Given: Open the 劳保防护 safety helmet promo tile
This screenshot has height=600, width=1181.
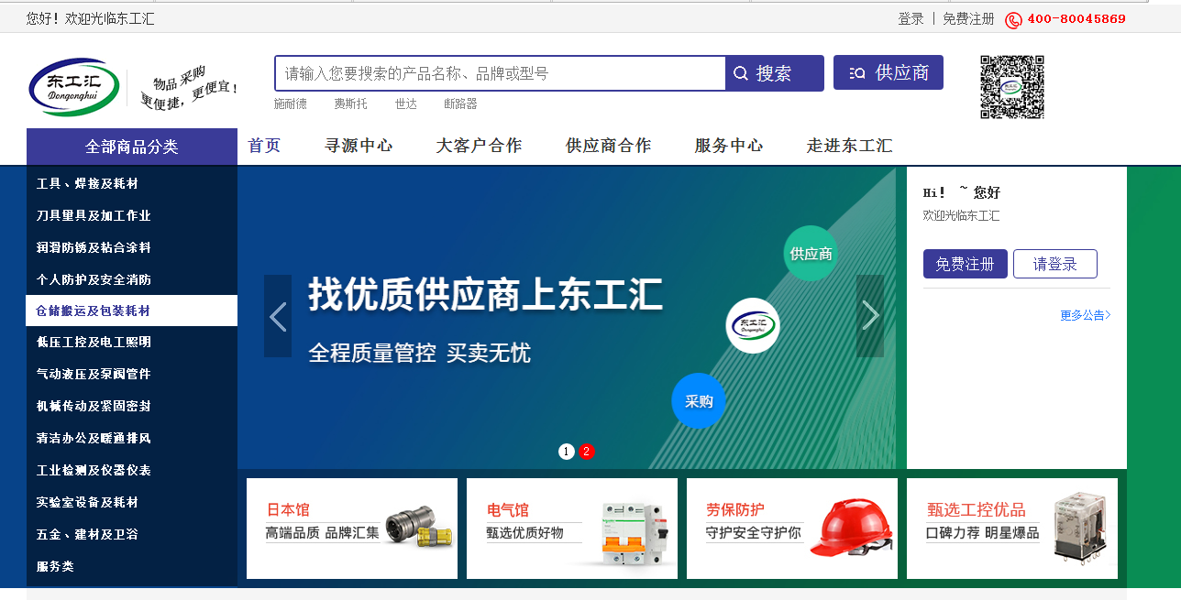Looking at the screenshot, I should [791, 529].
